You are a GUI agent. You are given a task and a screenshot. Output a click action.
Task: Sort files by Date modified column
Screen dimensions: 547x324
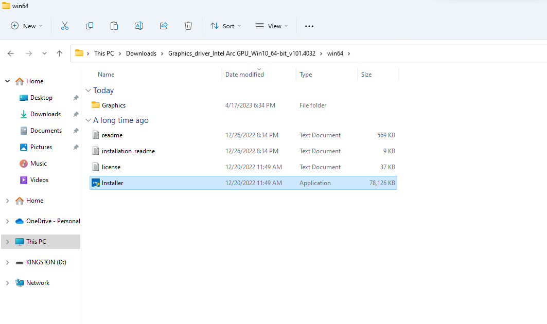[244, 74]
